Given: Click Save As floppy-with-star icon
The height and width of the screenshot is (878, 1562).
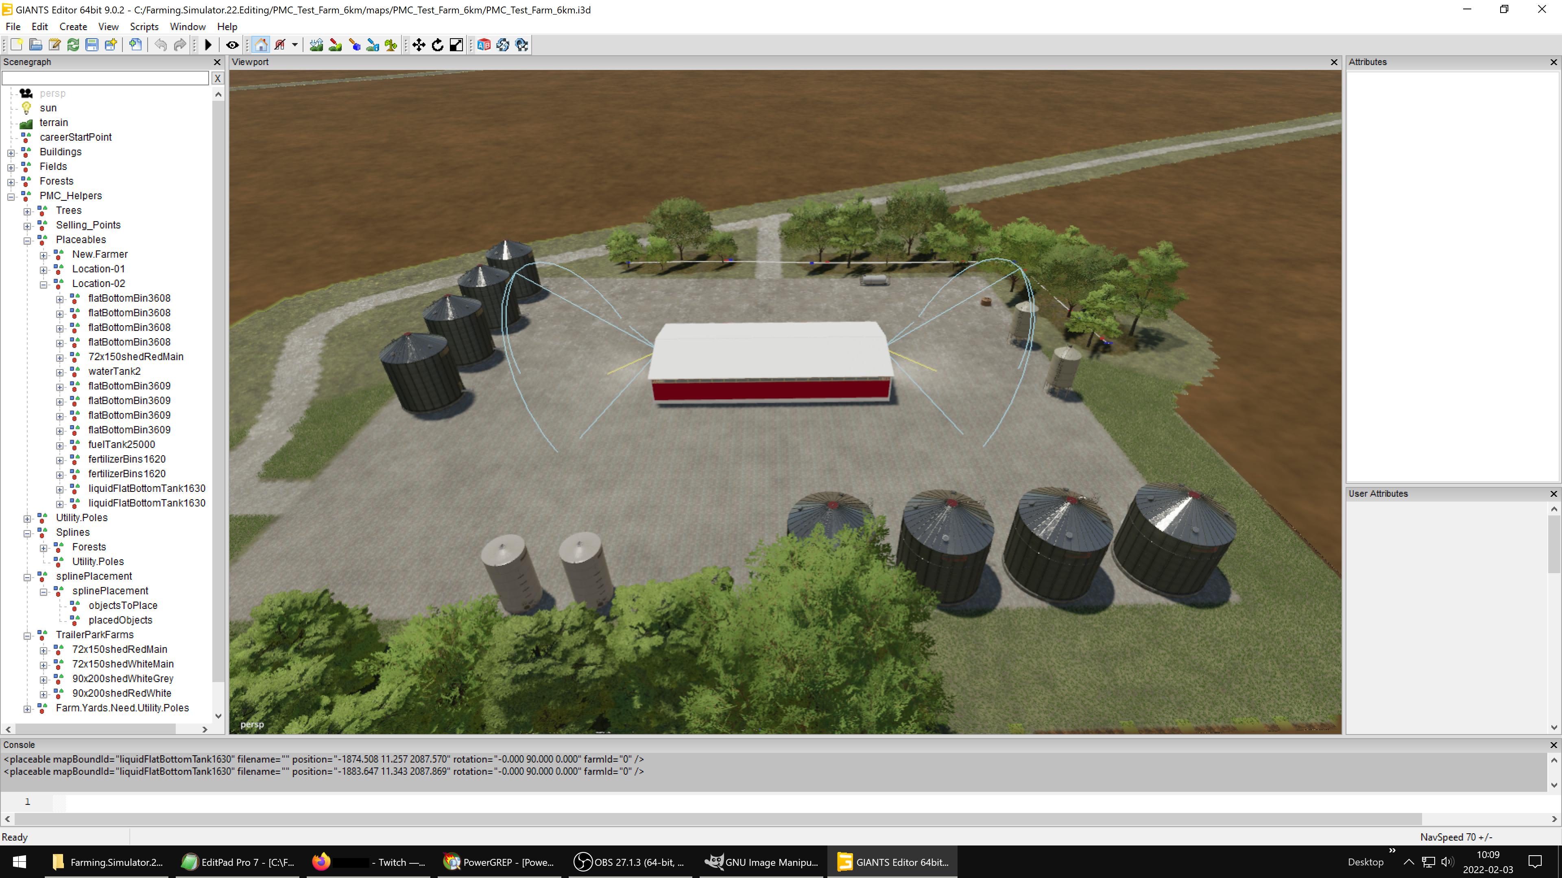Looking at the screenshot, I should click(x=110, y=45).
